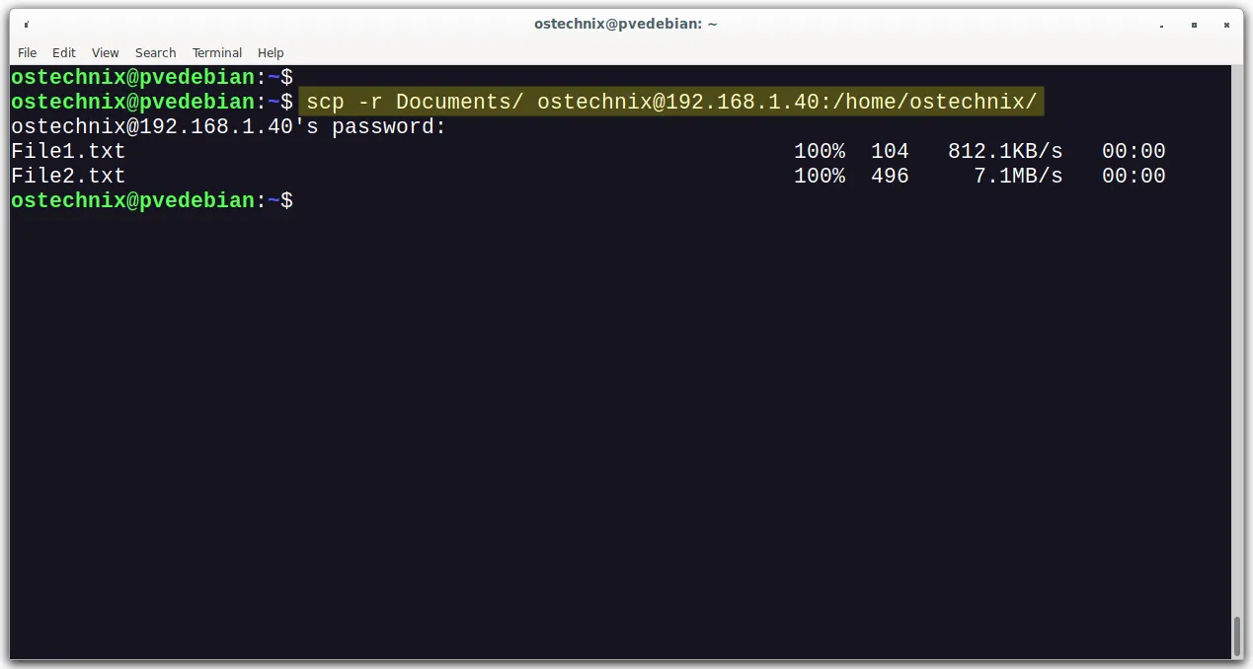Click the password prompt line
This screenshot has width=1253, height=669.
coord(228,126)
